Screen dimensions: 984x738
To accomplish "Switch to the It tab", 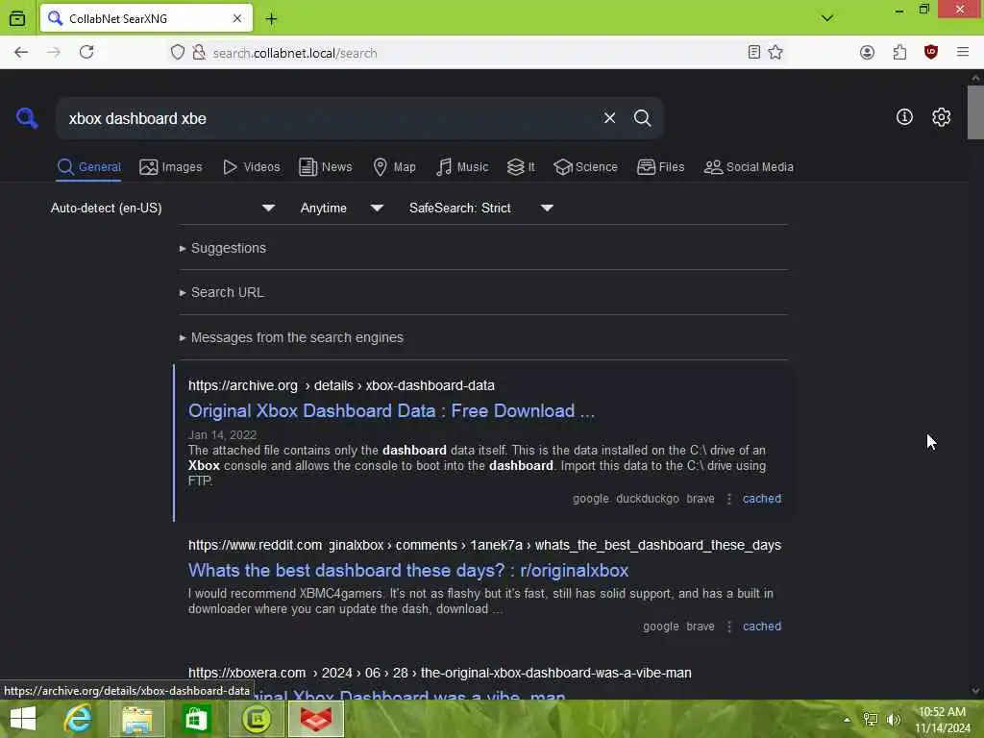I will [x=521, y=167].
